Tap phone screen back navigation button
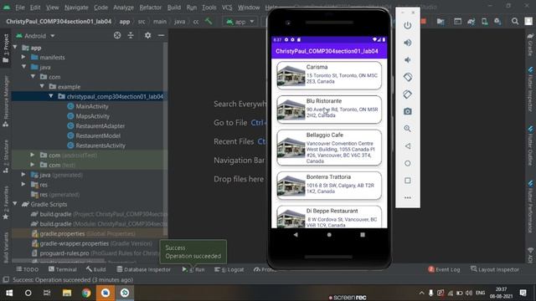This screenshot has width=536, height=301. (x=296, y=234)
